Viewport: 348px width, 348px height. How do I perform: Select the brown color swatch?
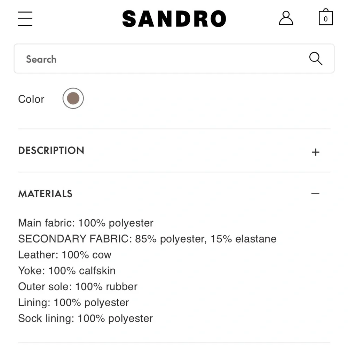[x=73, y=98]
